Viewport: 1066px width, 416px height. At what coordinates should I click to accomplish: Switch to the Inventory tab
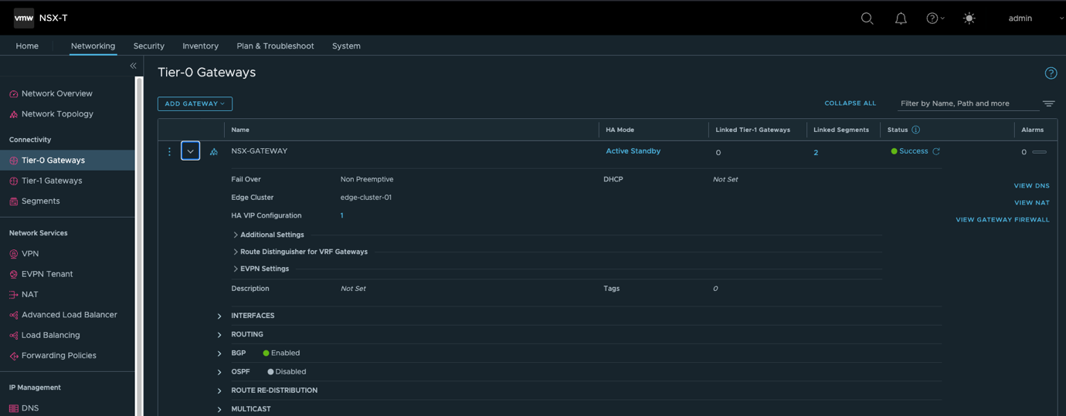click(x=200, y=46)
